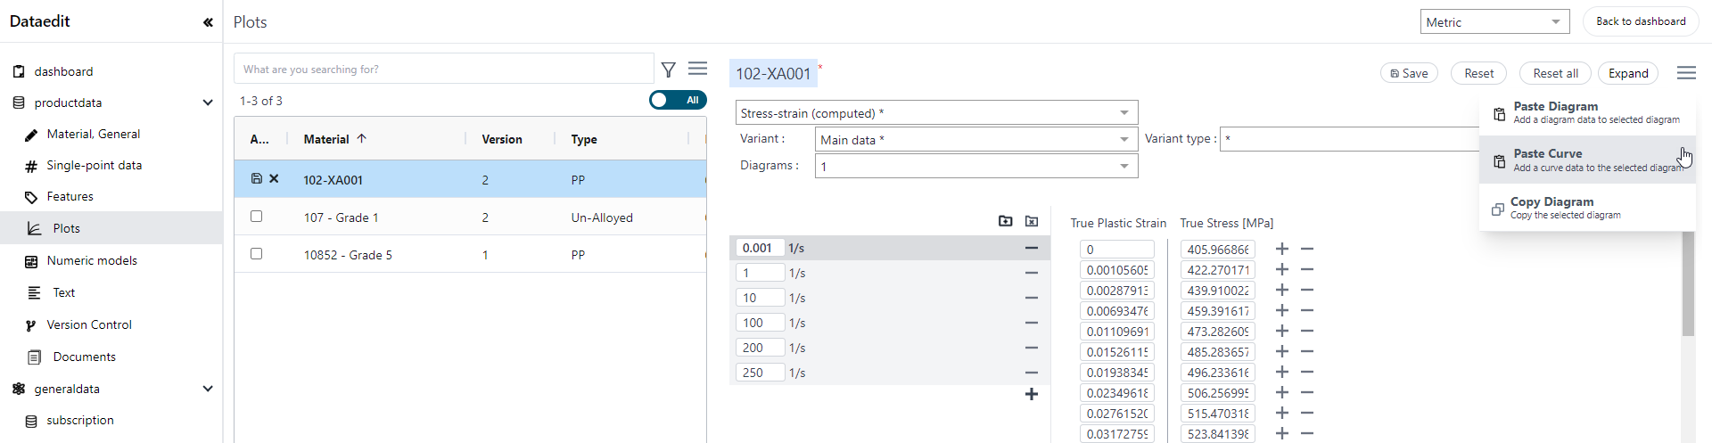Check the 107 - Grade 1 checkbox
The width and height of the screenshot is (1712, 443).
[x=257, y=217]
